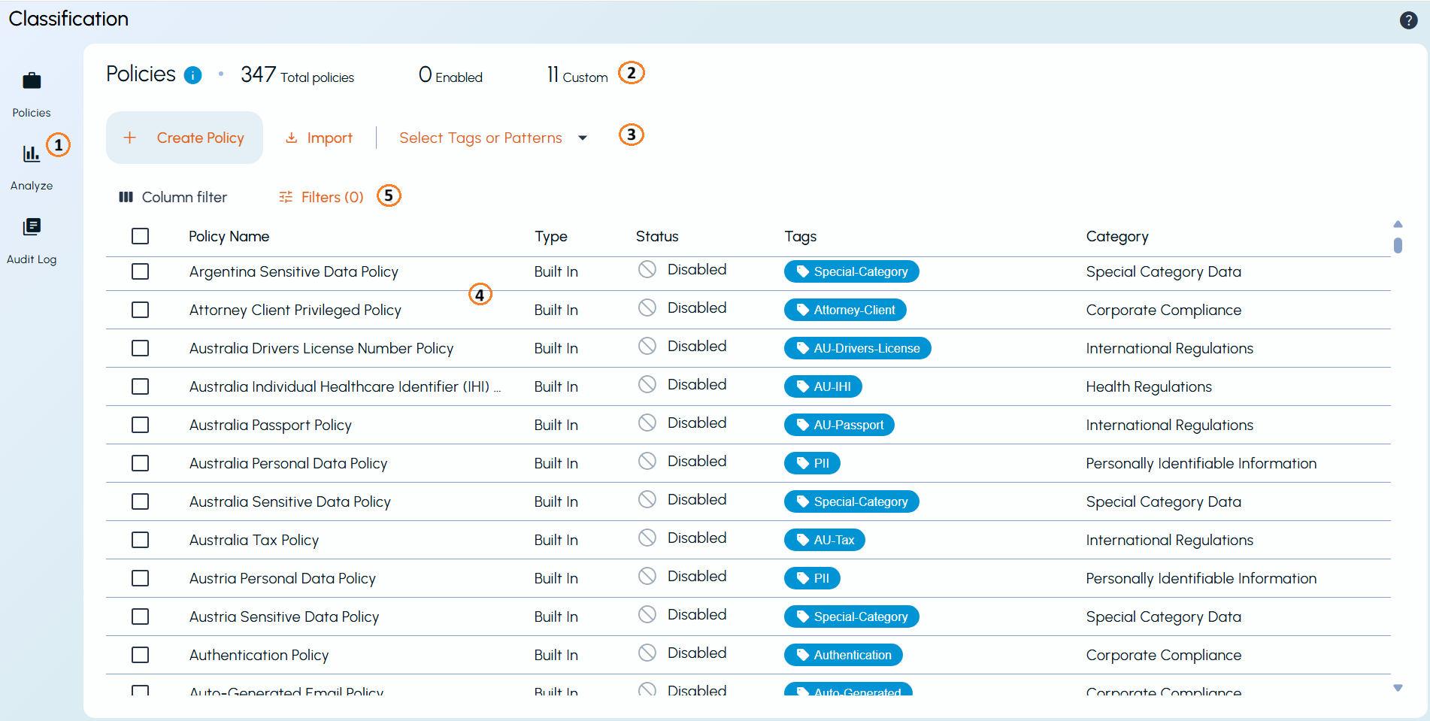1430x721 pixels.
Task: Open the Australia Passport Policy row
Action: (x=748, y=425)
